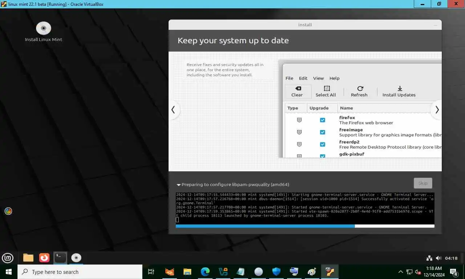Image resolution: width=465 pixels, height=279 pixels.
Task: Click the shield type icon for freeimage
Action: [x=299, y=132]
